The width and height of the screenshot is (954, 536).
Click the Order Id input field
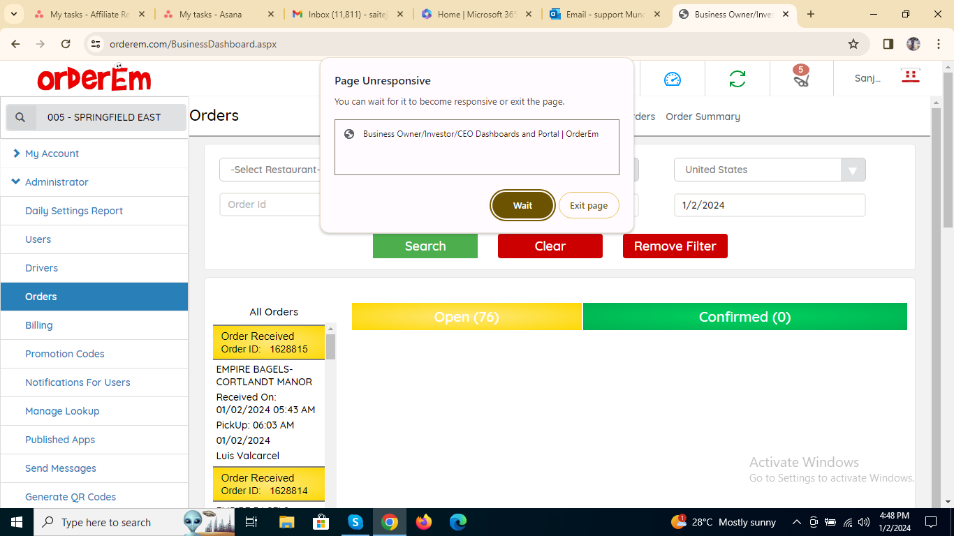pyautogui.click(x=270, y=204)
